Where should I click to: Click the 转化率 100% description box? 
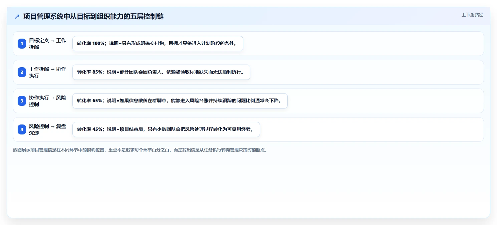point(158,44)
